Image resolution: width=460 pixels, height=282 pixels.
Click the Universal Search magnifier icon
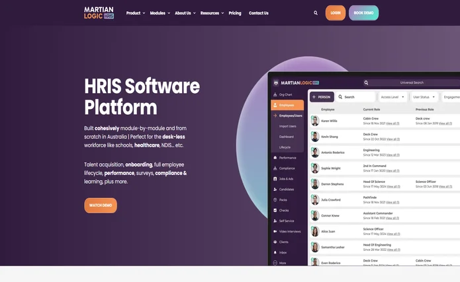pos(366,83)
